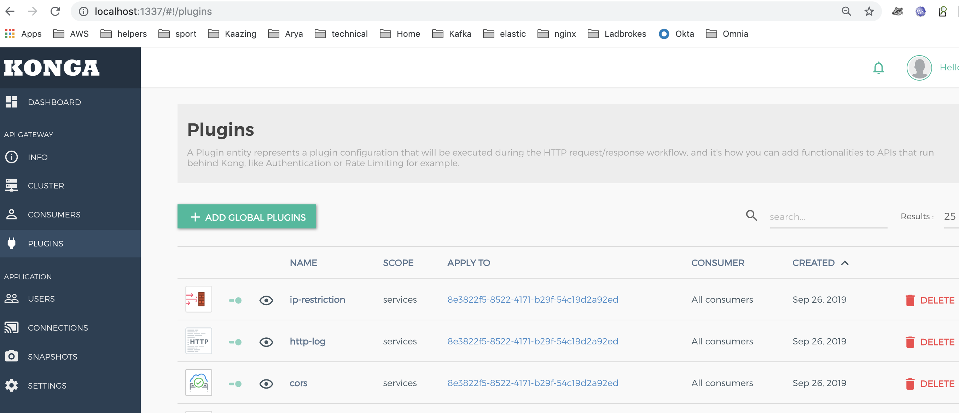Click the Konga logo
The height and width of the screenshot is (413, 959).
click(52, 68)
